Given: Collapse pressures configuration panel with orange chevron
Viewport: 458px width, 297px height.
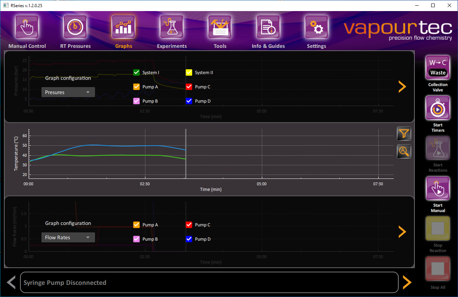Looking at the screenshot, I should (x=403, y=86).
